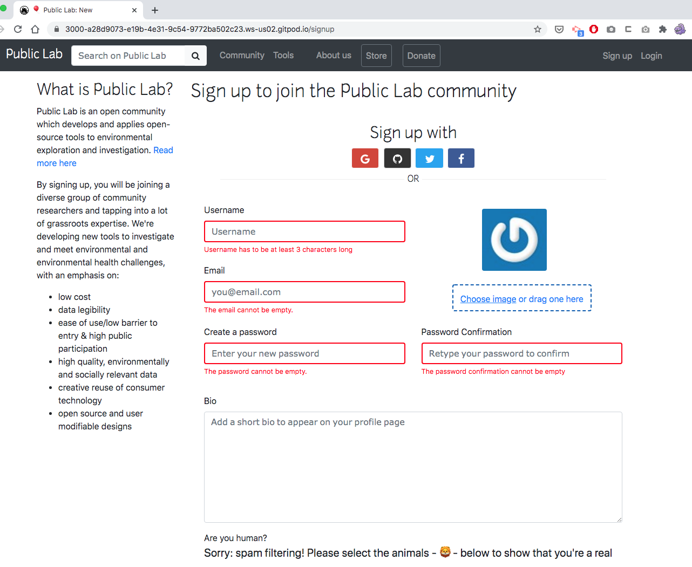Click the camera extension icon
Viewport: 692px width, 567px height.
tap(611, 29)
